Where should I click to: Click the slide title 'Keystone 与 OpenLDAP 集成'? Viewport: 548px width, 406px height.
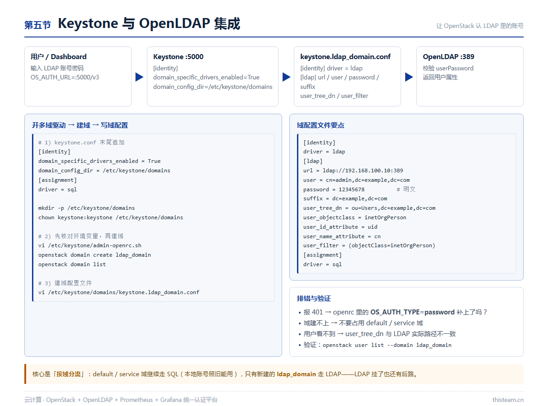coord(149,23)
